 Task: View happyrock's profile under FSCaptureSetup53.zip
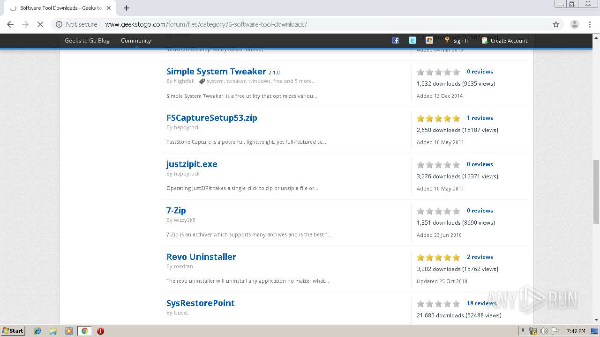(187, 127)
